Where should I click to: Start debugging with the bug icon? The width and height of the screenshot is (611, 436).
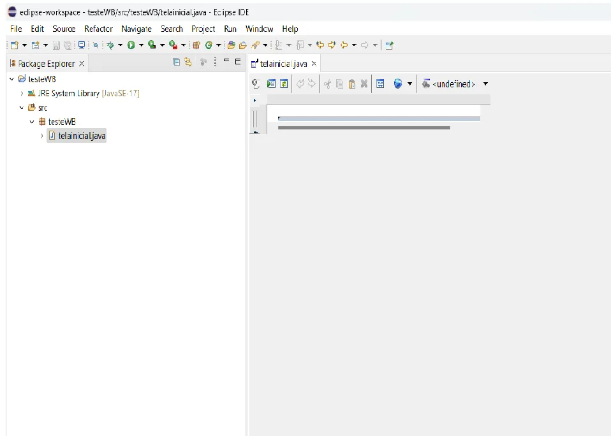[x=111, y=45]
